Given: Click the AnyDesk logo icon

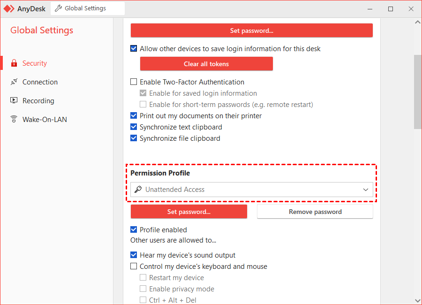Looking at the screenshot, I should [9, 8].
